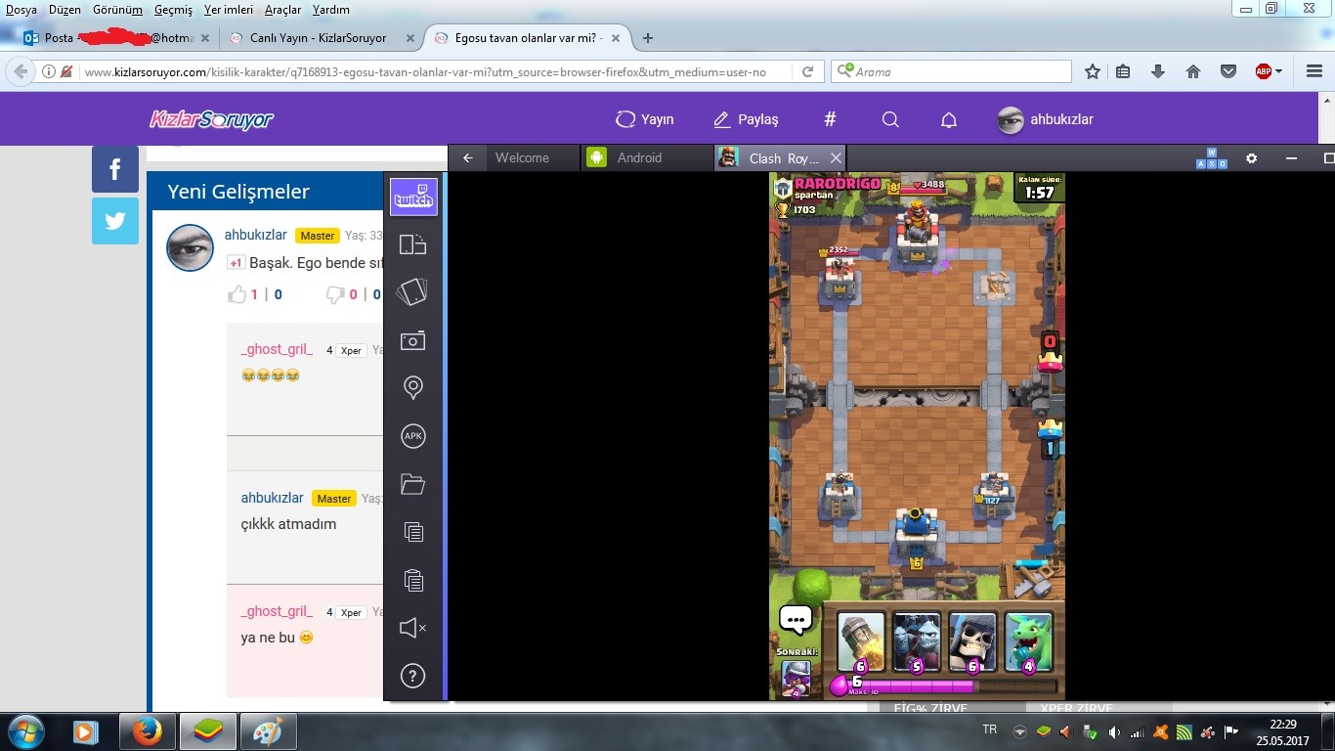
Task: Click the Twitch icon in BlueStacks sidebar
Action: coord(413,198)
